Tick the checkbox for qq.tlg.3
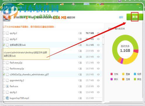Image resolution: width=145 pixels, height=106 pixels. tap(4, 39)
